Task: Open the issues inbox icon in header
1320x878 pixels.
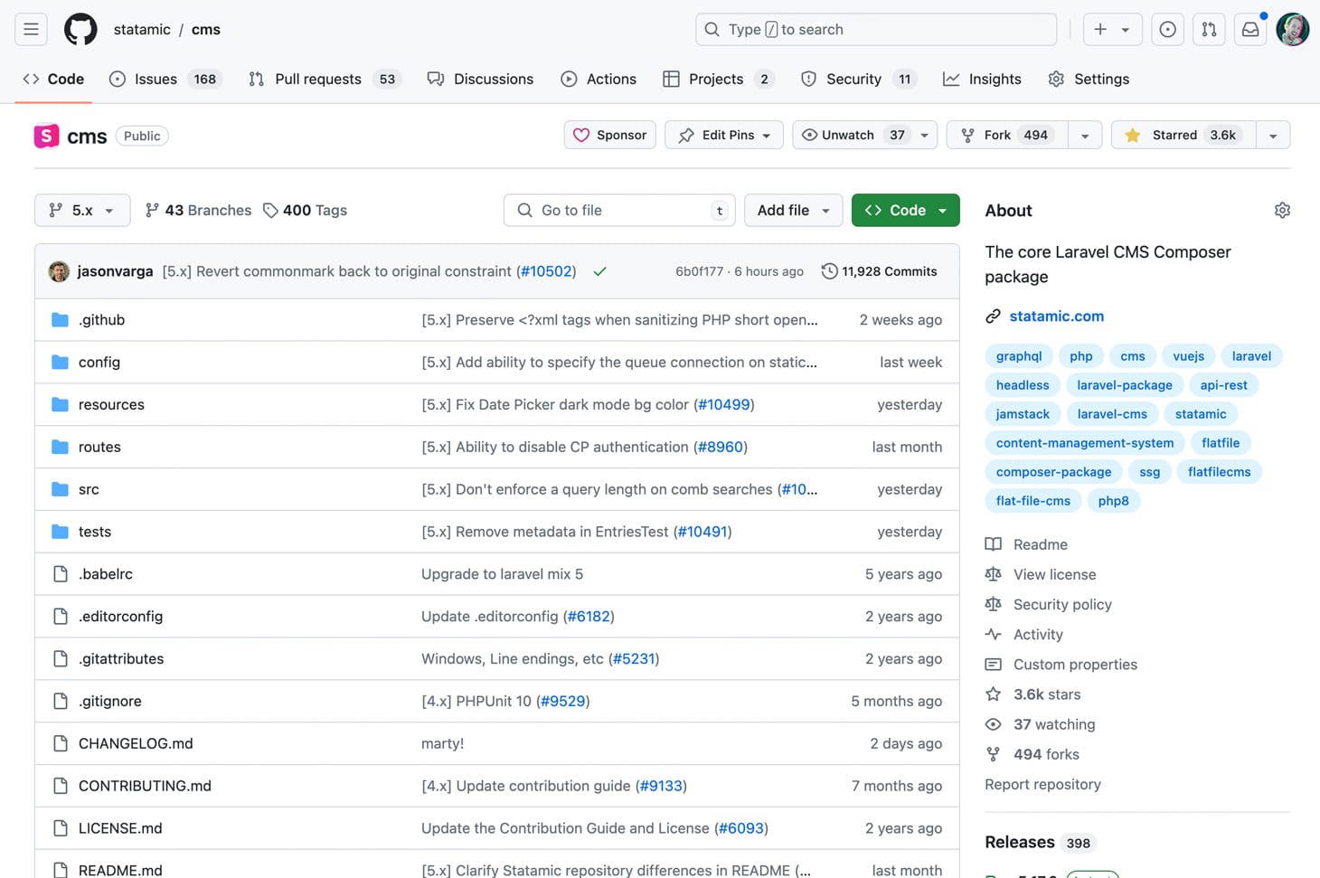Action: pos(1167,29)
